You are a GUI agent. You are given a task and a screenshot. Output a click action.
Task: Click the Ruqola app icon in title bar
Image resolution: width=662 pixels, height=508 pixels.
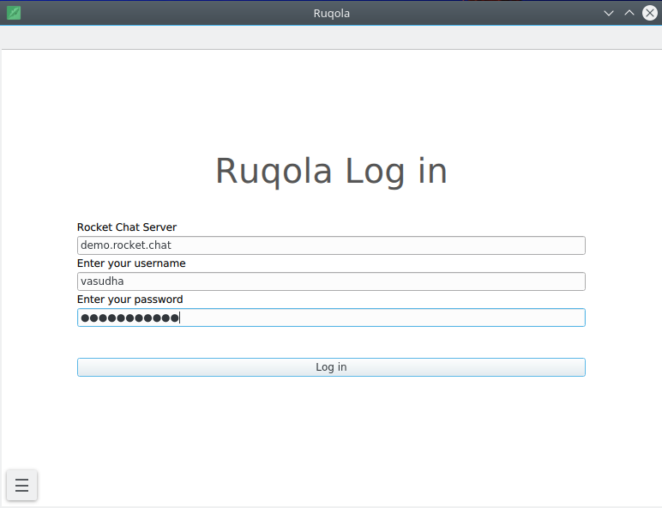click(13, 13)
